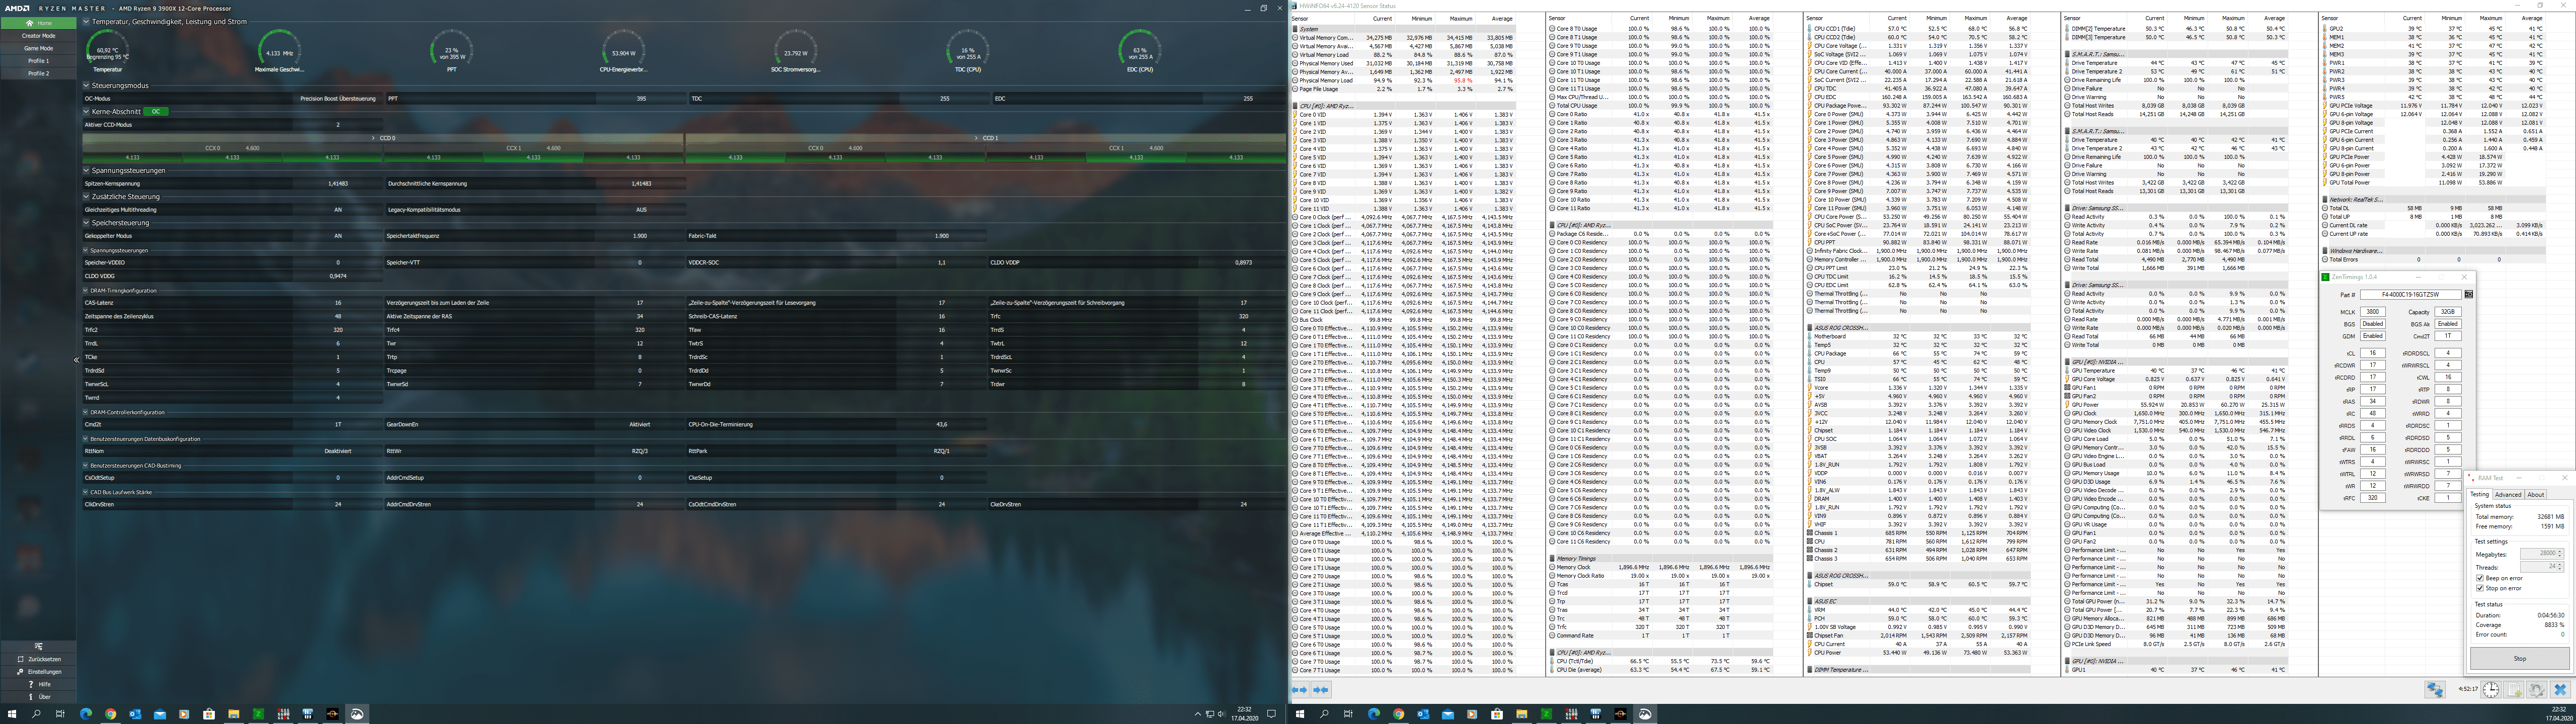Open Chrome on the Ryzen Master screen's taskbar

(111, 714)
